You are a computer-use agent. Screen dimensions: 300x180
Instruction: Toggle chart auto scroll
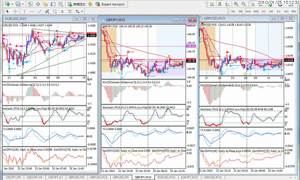pos(253,4)
